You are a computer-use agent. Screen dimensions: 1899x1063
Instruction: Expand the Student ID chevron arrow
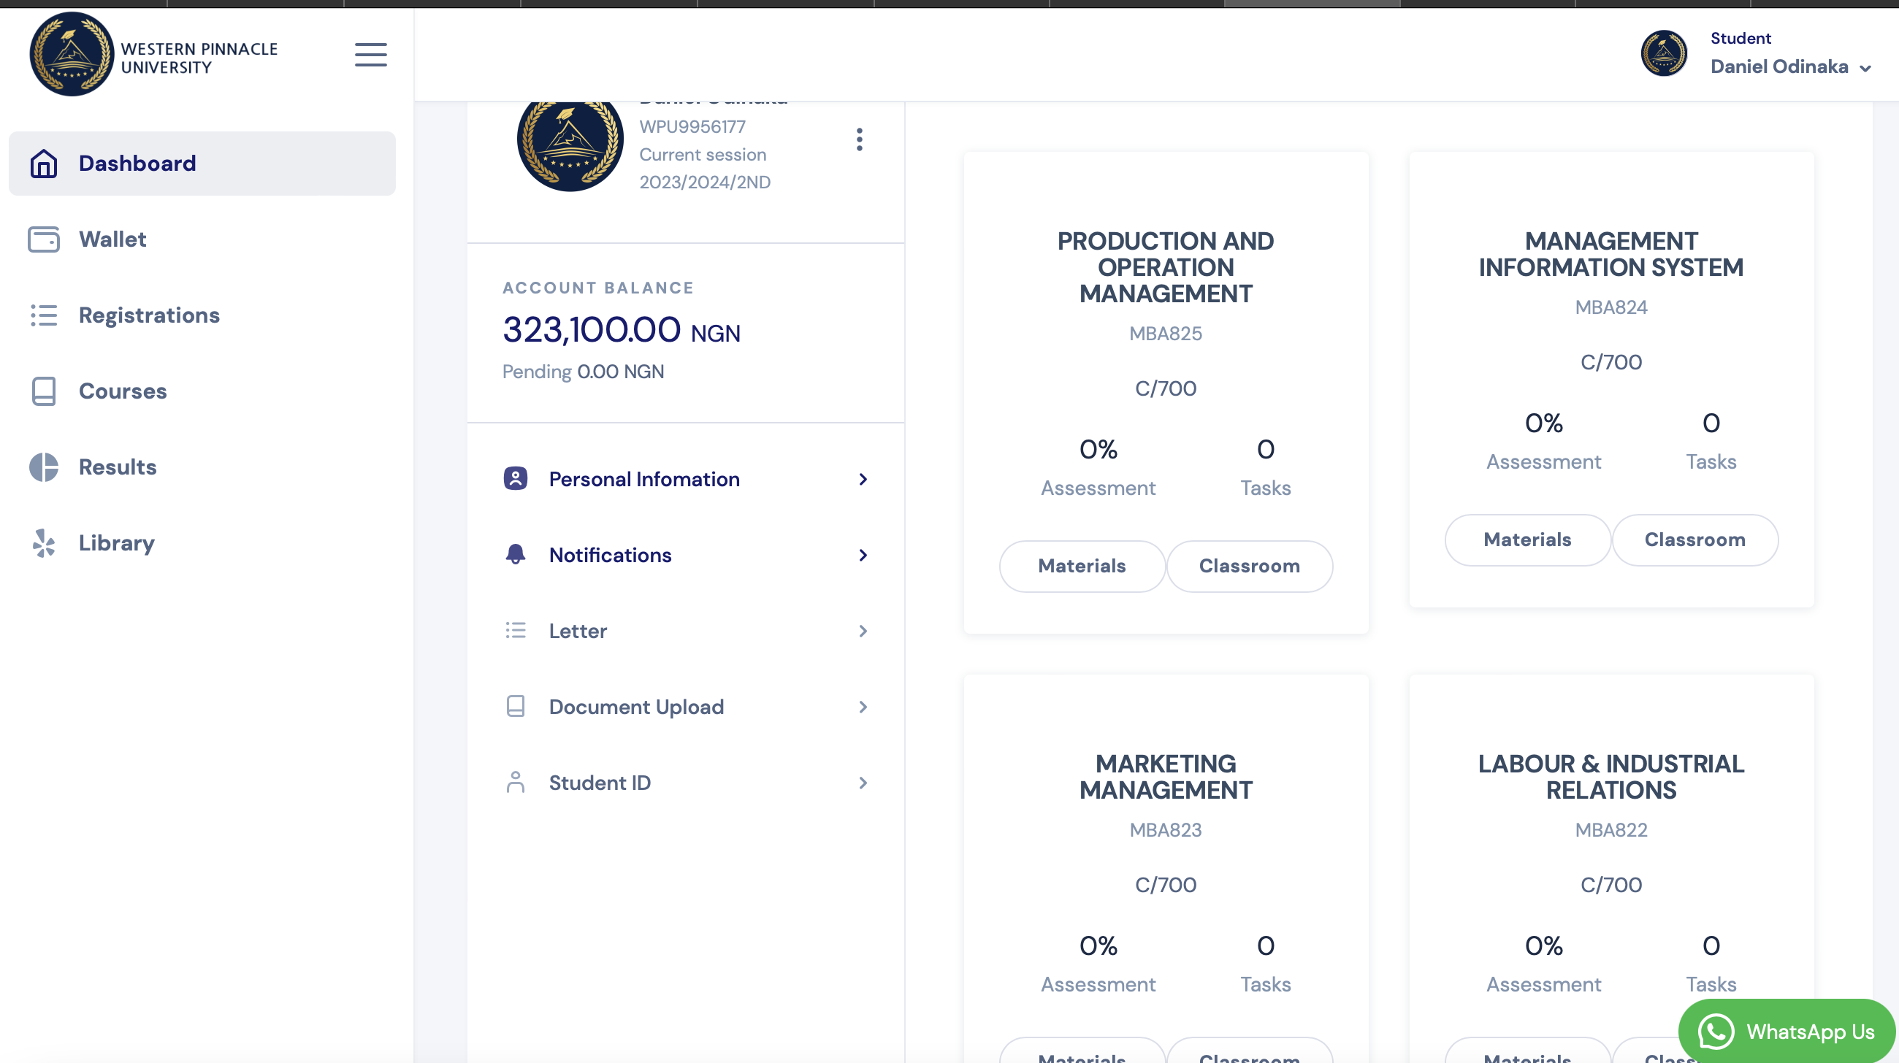point(863,783)
